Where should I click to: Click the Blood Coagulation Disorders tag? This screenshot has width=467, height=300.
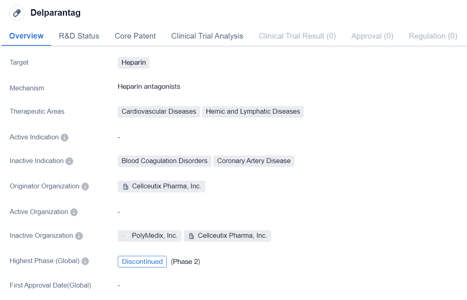pyautogui.click(x=164, y=161)
